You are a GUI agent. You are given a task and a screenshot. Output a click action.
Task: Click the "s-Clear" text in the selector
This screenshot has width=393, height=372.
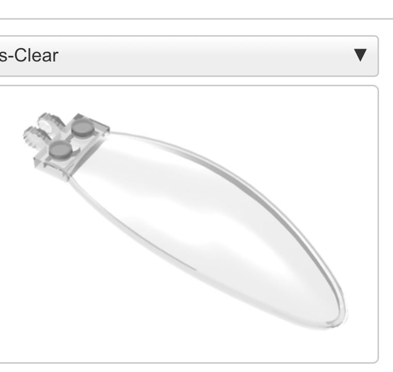[x=29, y=55]
